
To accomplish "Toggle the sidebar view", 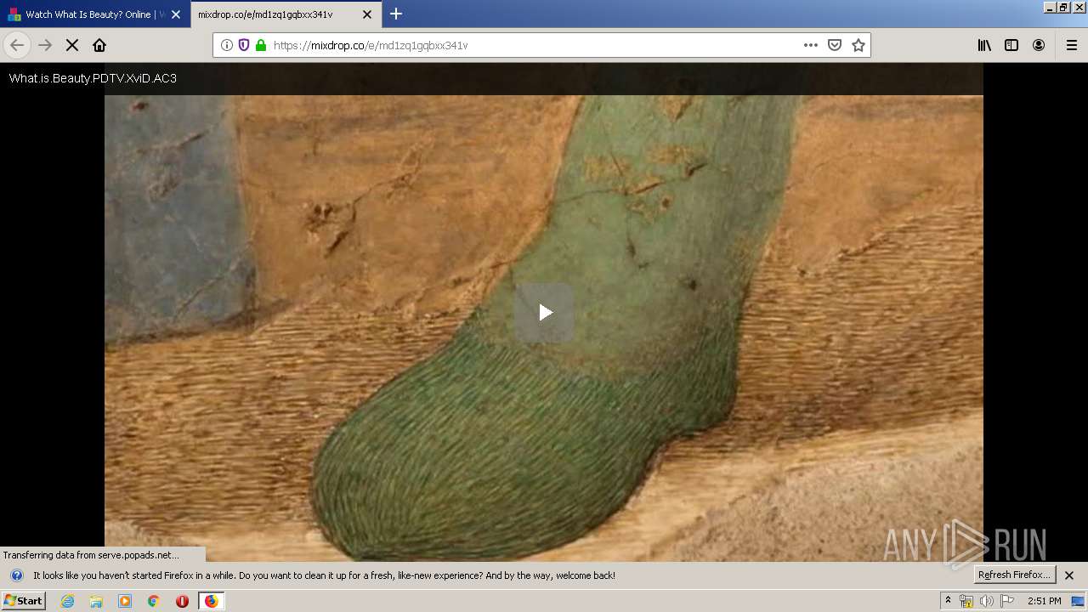I will (1011, 45).
